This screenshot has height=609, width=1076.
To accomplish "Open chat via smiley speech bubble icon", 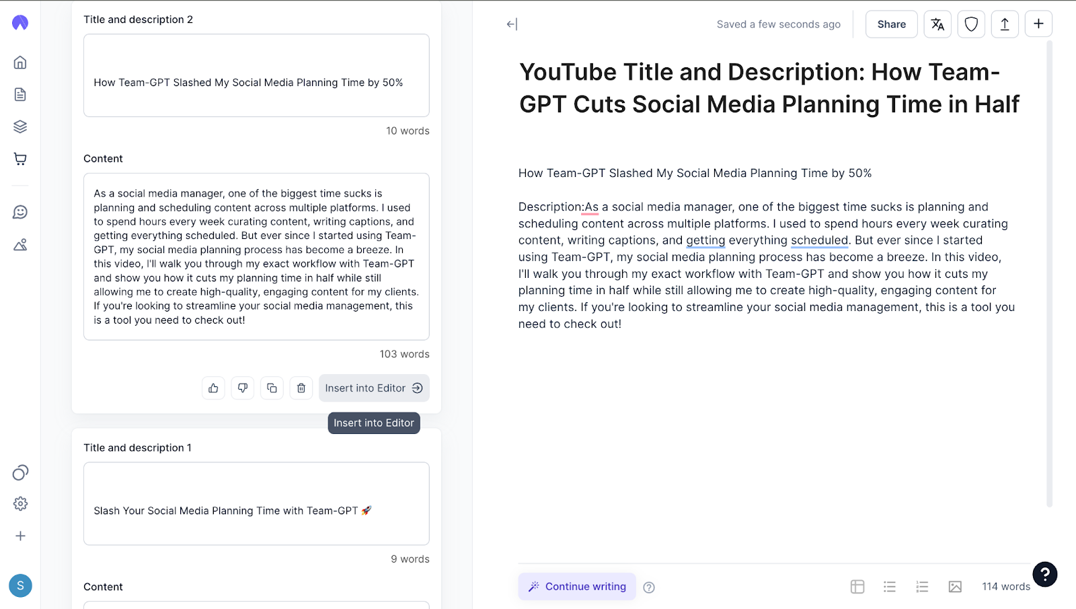I will point(20,212).
